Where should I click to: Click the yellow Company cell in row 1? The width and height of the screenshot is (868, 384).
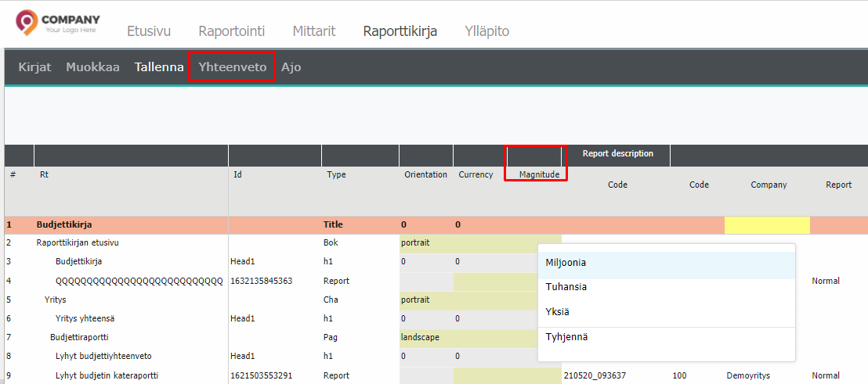(766, 225)
